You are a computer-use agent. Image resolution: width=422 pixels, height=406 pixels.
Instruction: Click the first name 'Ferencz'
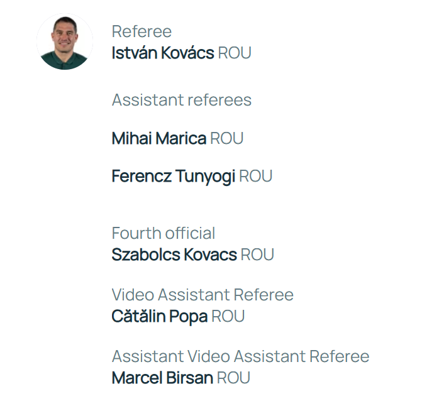tap(140, 176)
